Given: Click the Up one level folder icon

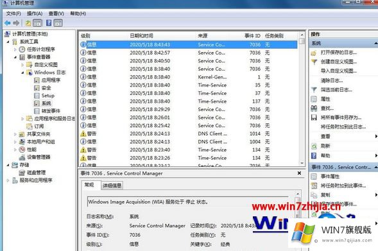Looking at the screenshot, I should coord(28,23).
